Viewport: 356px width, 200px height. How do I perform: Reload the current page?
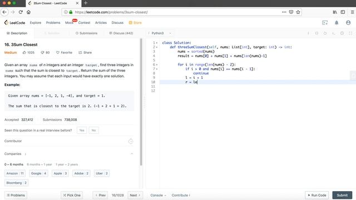pyautogui.click(x=21, y=12)
